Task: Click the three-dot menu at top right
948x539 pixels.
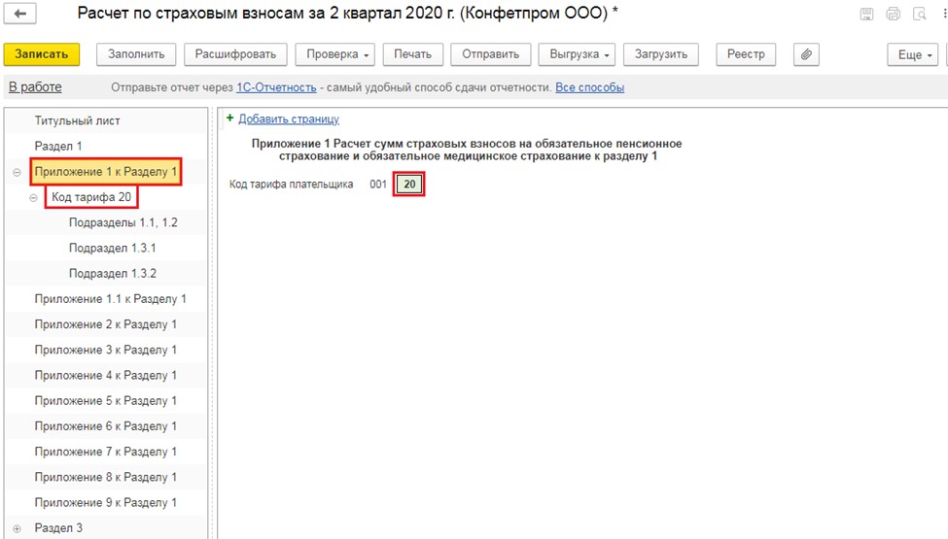Action: click(944, 14)
